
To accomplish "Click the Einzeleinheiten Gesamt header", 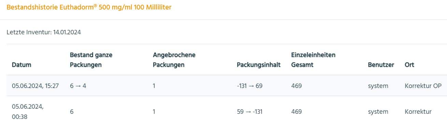I will [313, 60].
